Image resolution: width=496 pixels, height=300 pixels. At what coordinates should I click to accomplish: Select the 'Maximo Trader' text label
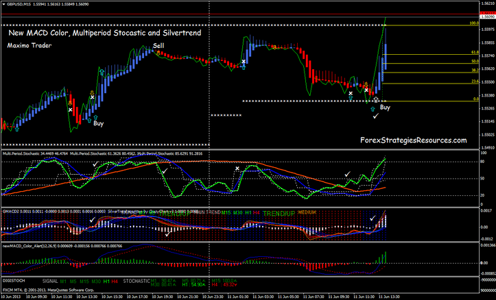[x=29, y=45]
